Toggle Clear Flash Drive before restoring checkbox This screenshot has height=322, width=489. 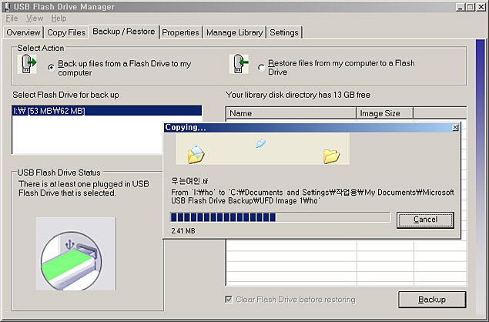[229, 299]
